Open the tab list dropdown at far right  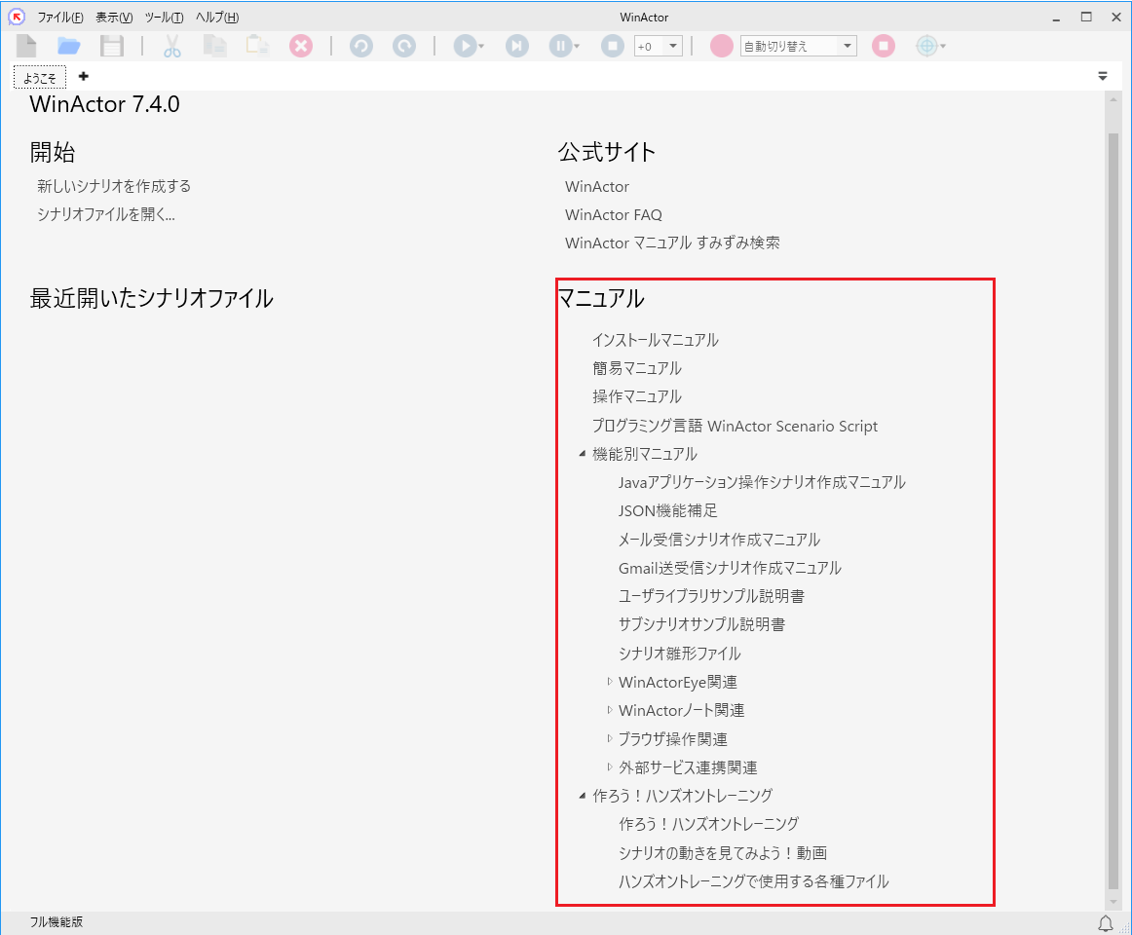coord(1103,76)
